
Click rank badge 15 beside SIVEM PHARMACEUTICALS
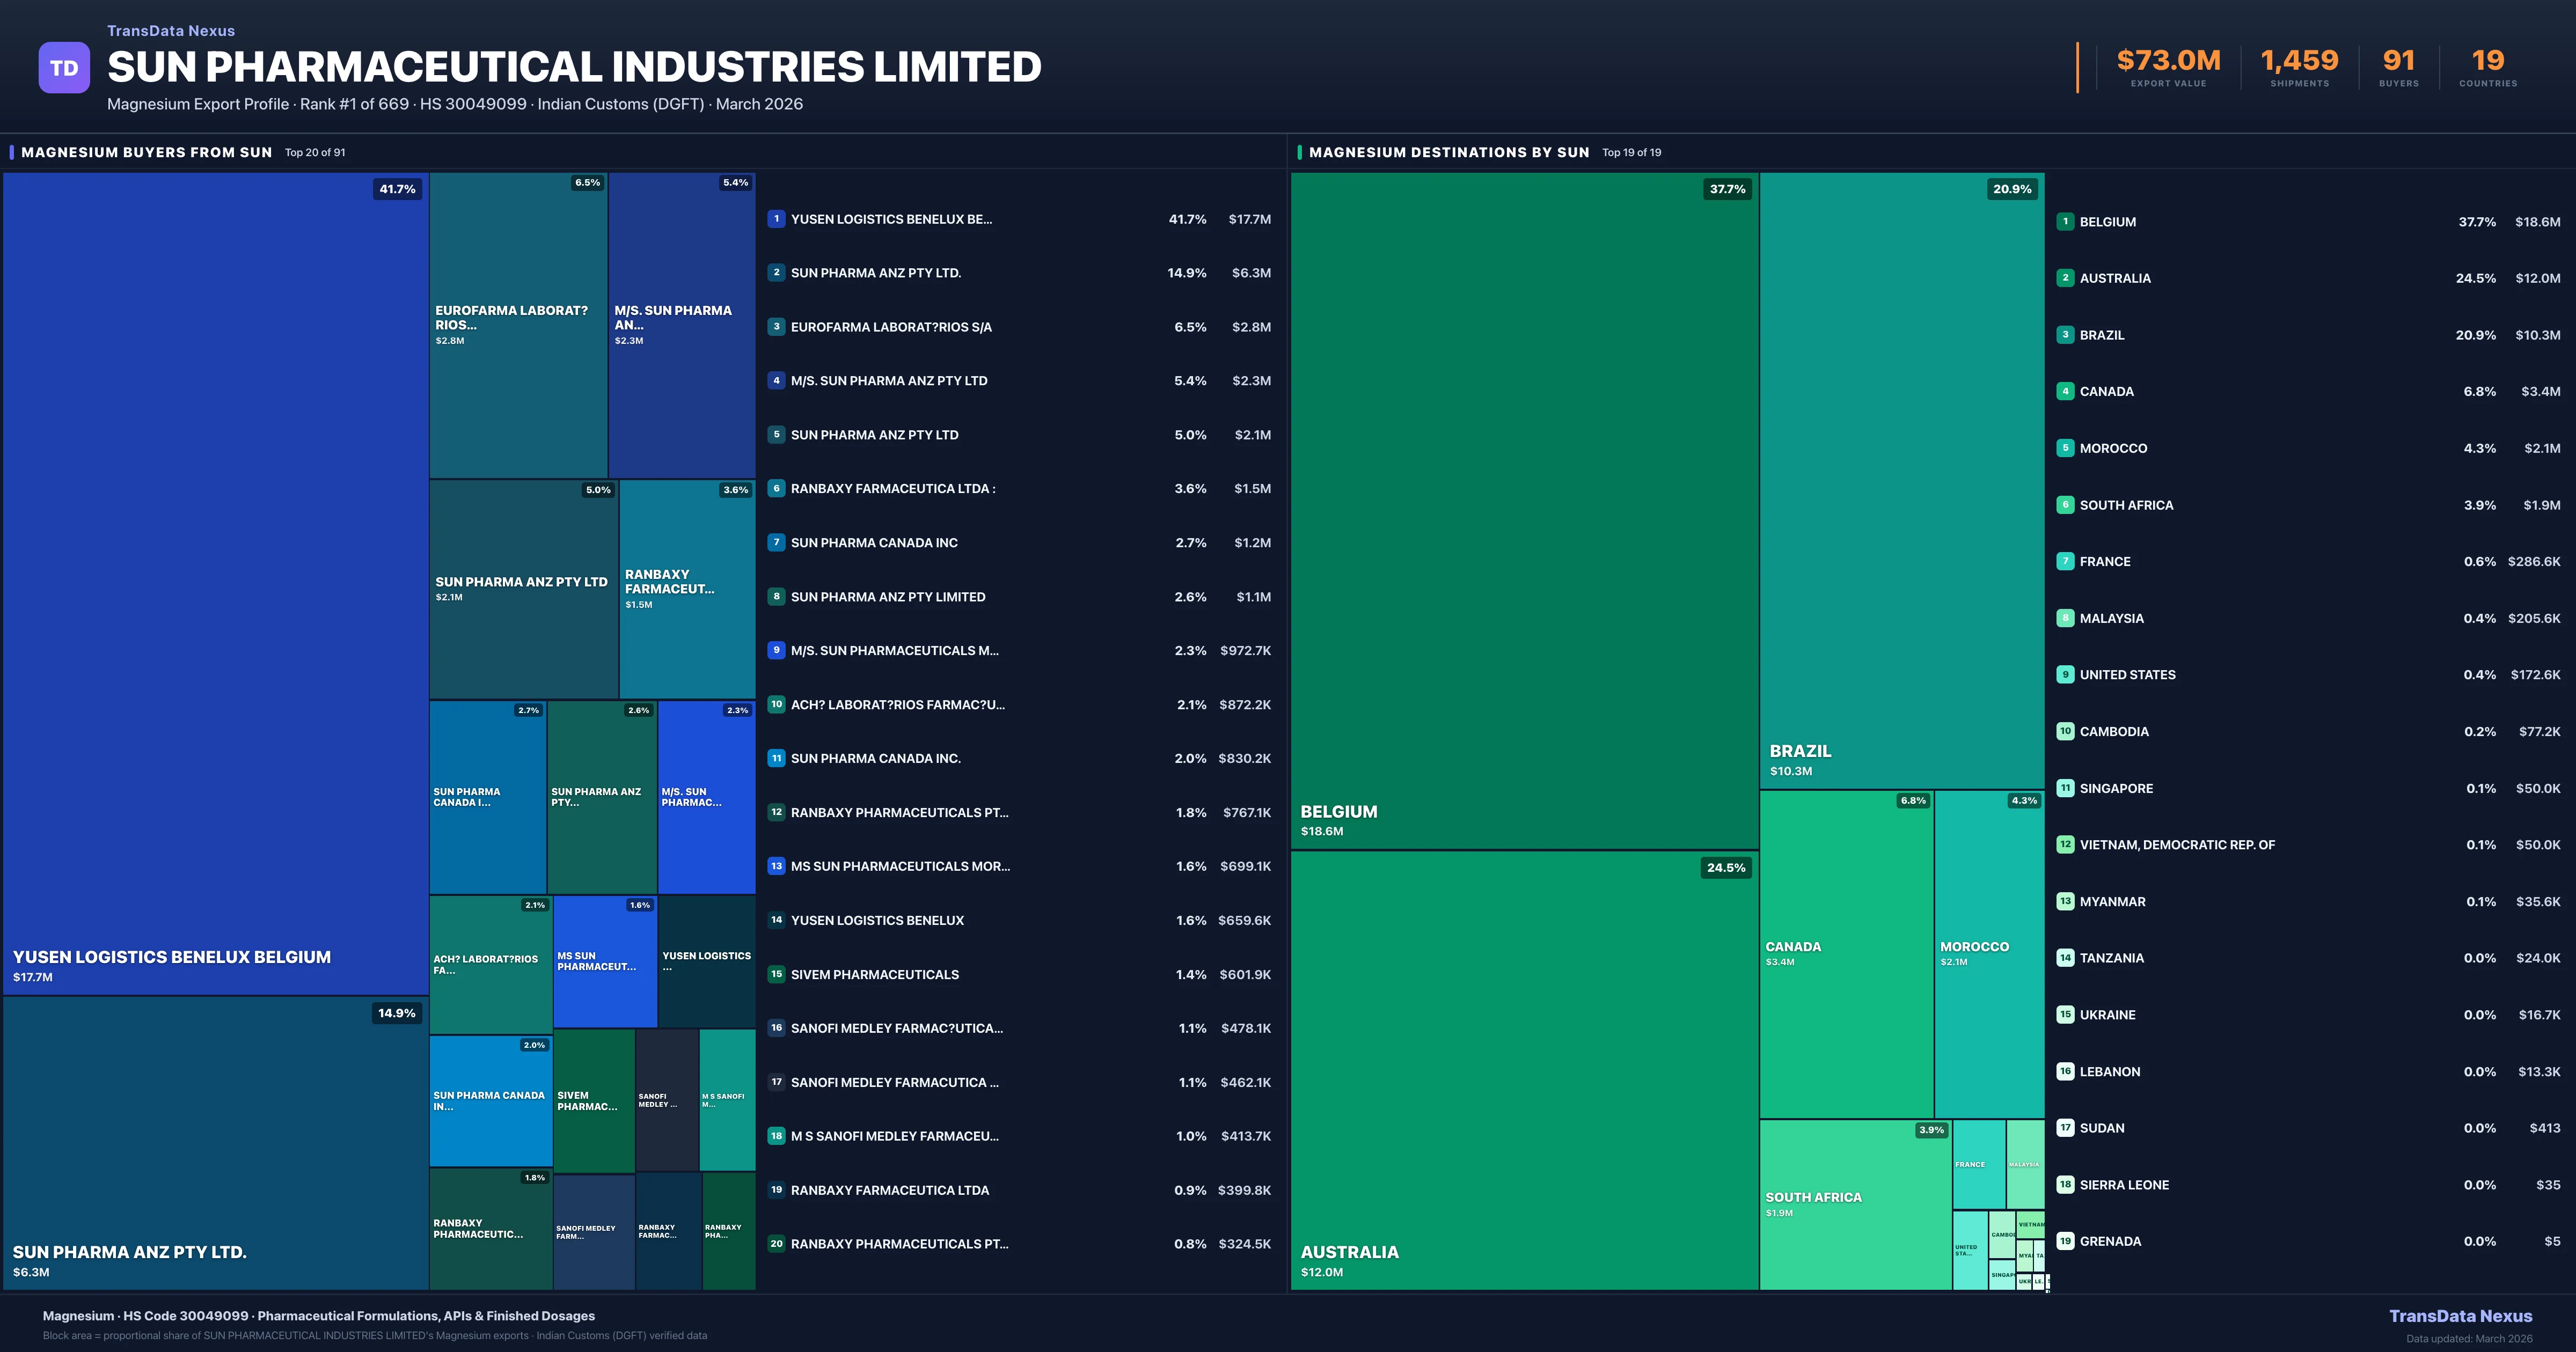point(776,974)
